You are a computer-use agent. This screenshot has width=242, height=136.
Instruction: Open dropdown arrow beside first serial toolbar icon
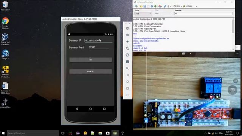138,6
